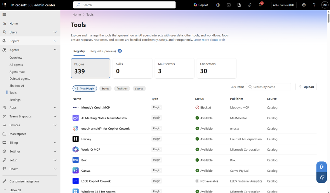Viewport: 330px width, 193px height.
Task: Open the feedback floating button
Action: tap(322, 178)
